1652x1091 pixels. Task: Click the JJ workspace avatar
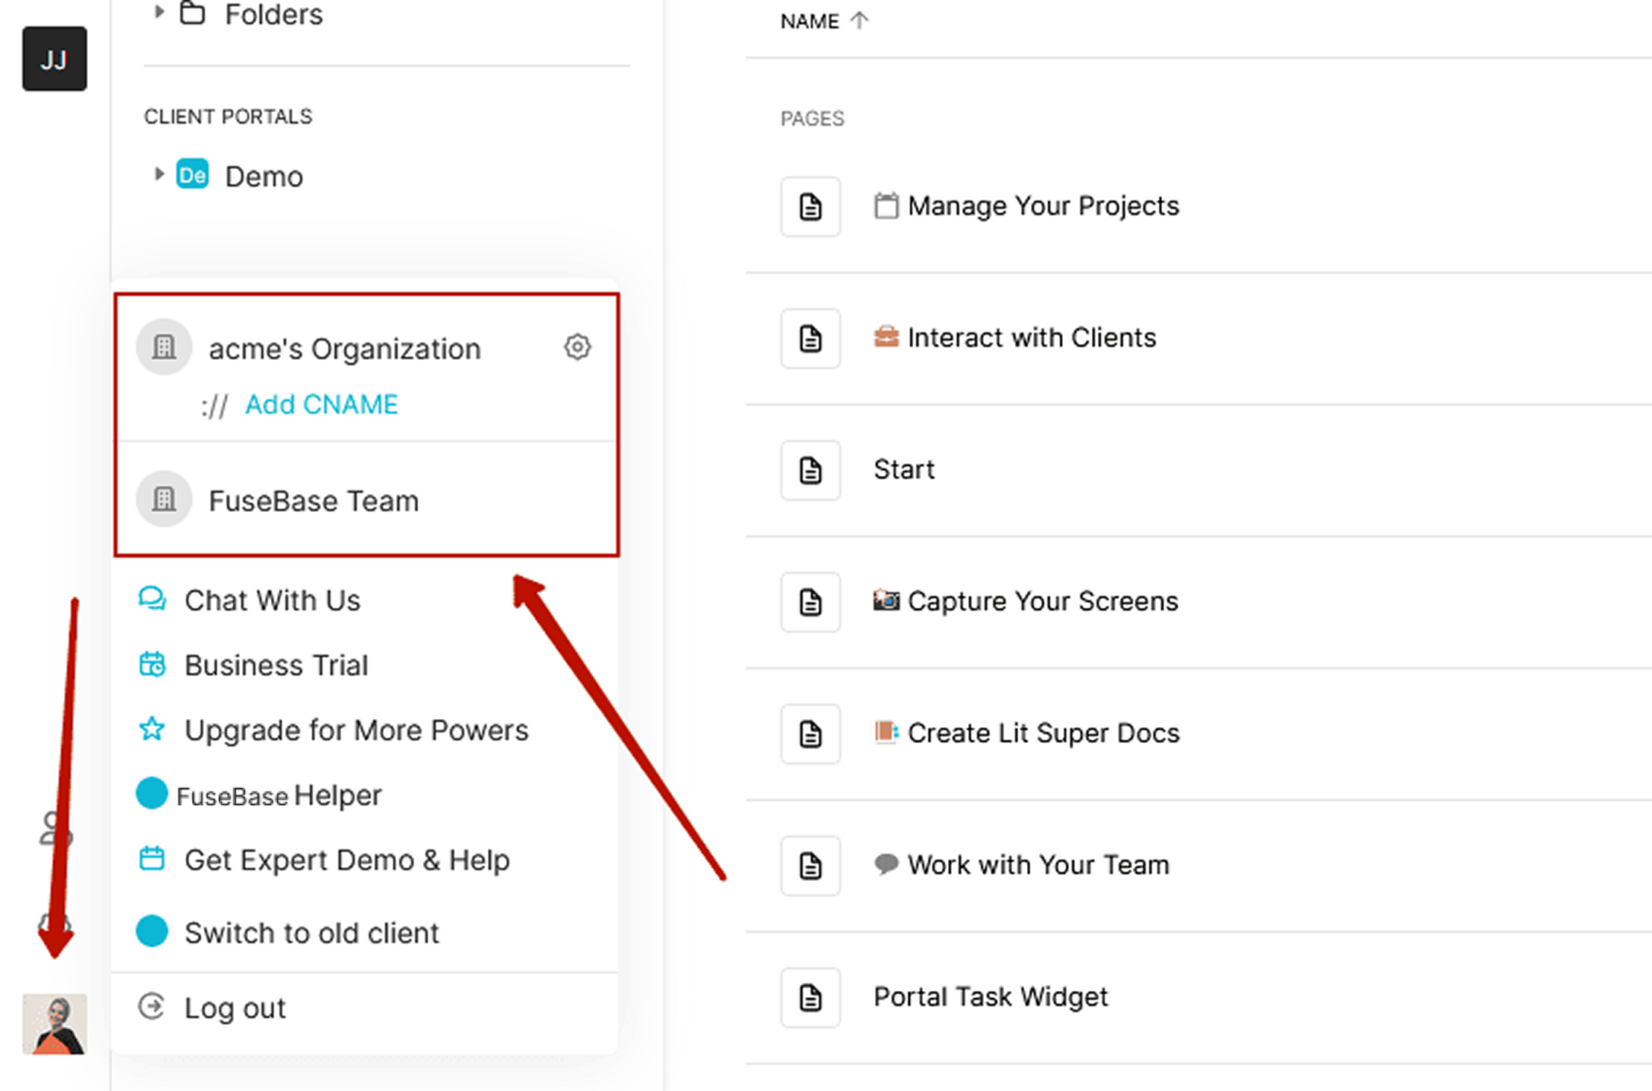click(x=54, y=60)
